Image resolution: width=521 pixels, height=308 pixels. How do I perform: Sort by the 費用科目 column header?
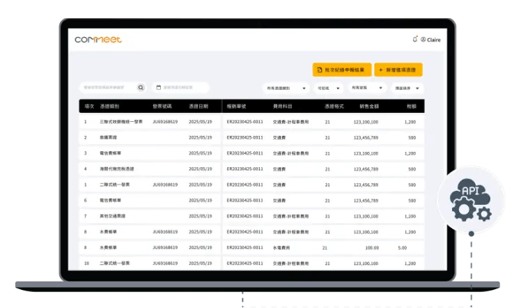(282, 107)
